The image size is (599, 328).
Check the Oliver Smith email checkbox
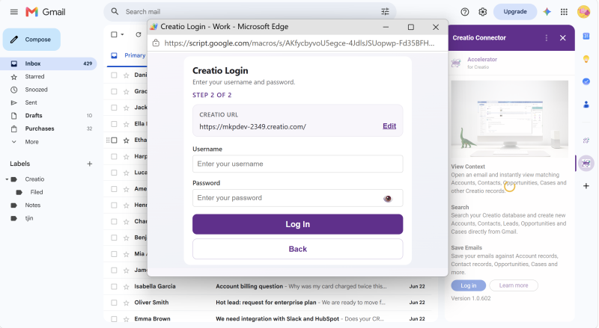[x=114, y=303]
